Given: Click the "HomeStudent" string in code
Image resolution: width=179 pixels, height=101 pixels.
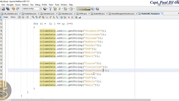Looking at the screenshot, I should click(x=94, y=70).
